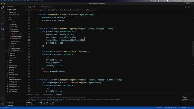
Task: Click temperature in the breadcrumb
Action: pos(92,10)
